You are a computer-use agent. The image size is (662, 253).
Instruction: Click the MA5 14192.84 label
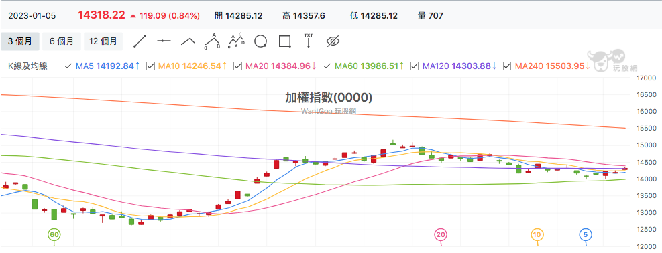click(108, 66)
